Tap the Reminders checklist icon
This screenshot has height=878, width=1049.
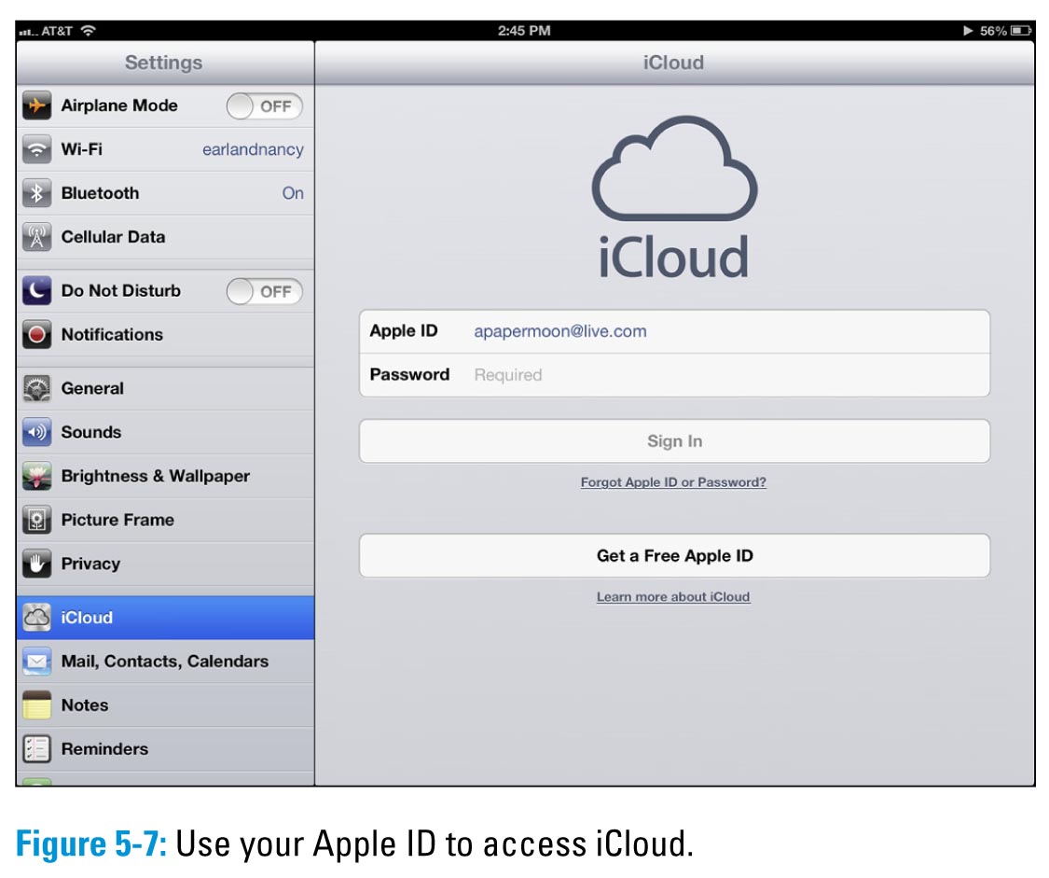[x=36, y=749]
